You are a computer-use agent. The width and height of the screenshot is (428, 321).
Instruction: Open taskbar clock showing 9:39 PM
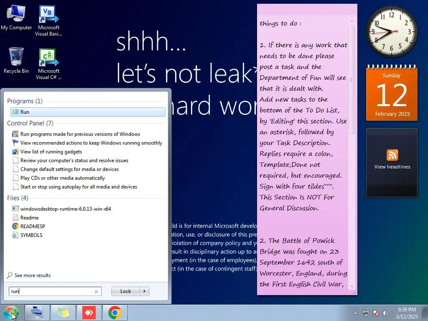coord(407,313)
